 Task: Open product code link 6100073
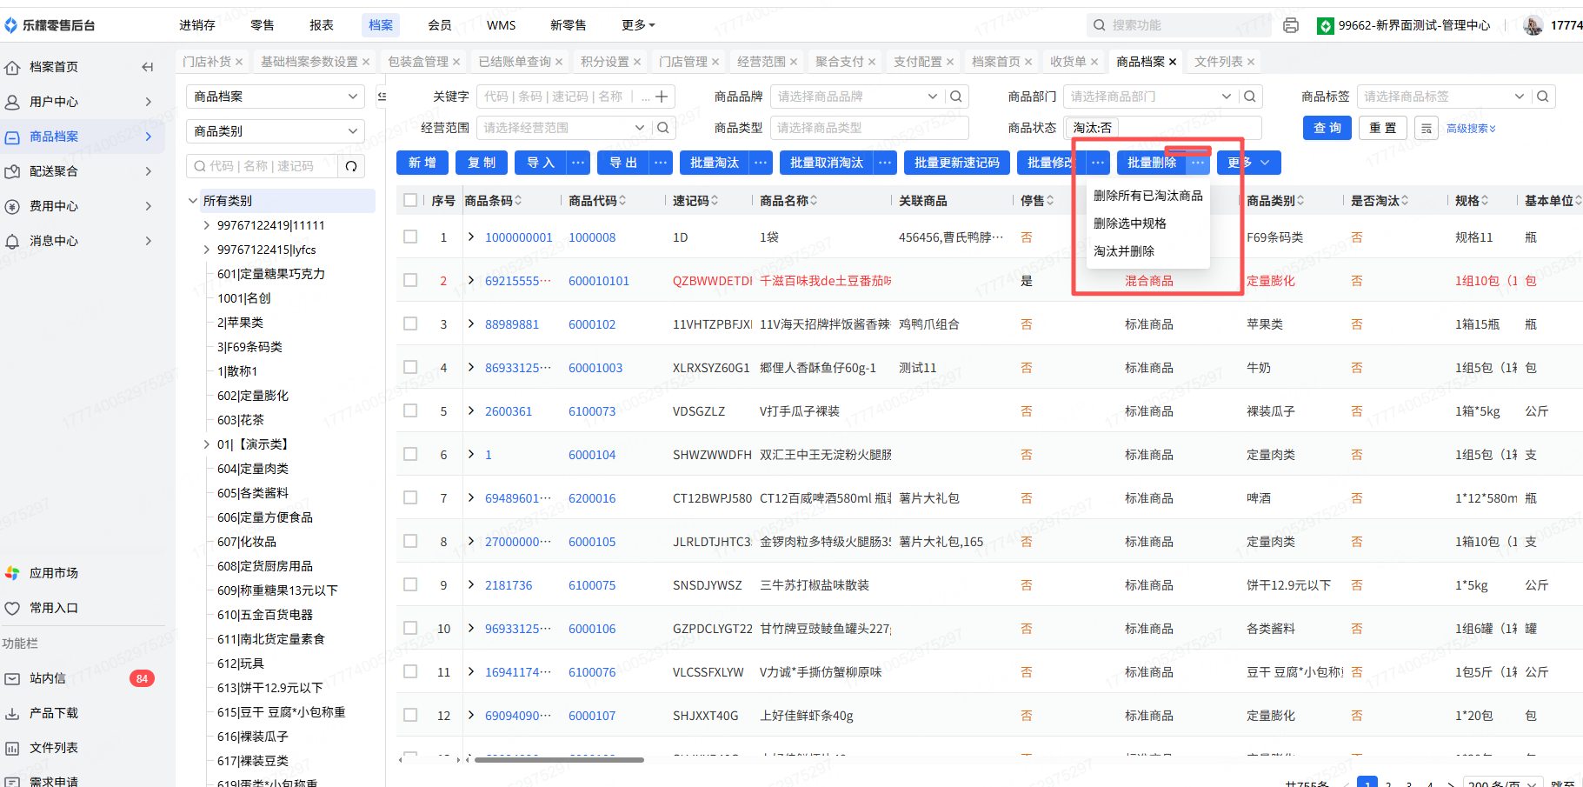point(592,411)
